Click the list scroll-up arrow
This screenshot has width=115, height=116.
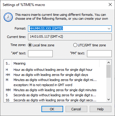coord(108,62)
